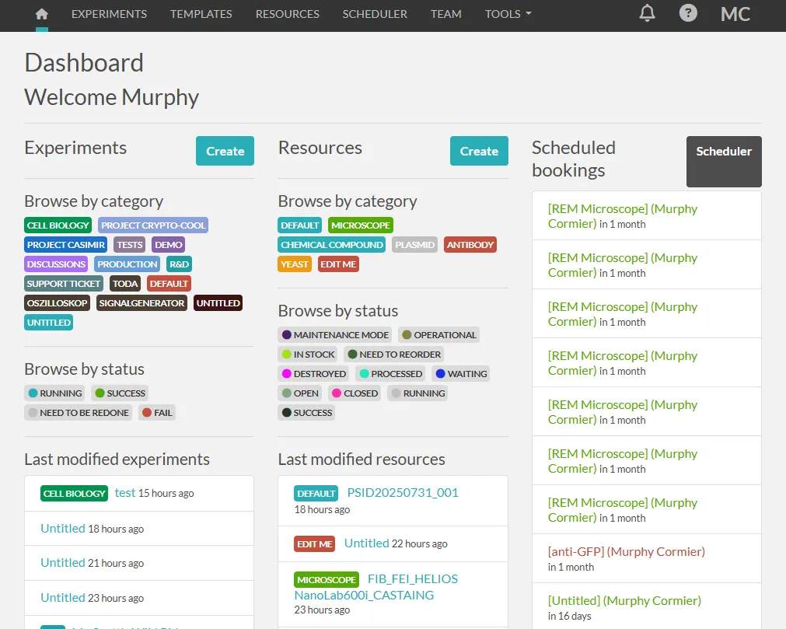Screen dimensions: 786x629
Task: Open the TEMPLATES menu item
Action: click(201, 14)
